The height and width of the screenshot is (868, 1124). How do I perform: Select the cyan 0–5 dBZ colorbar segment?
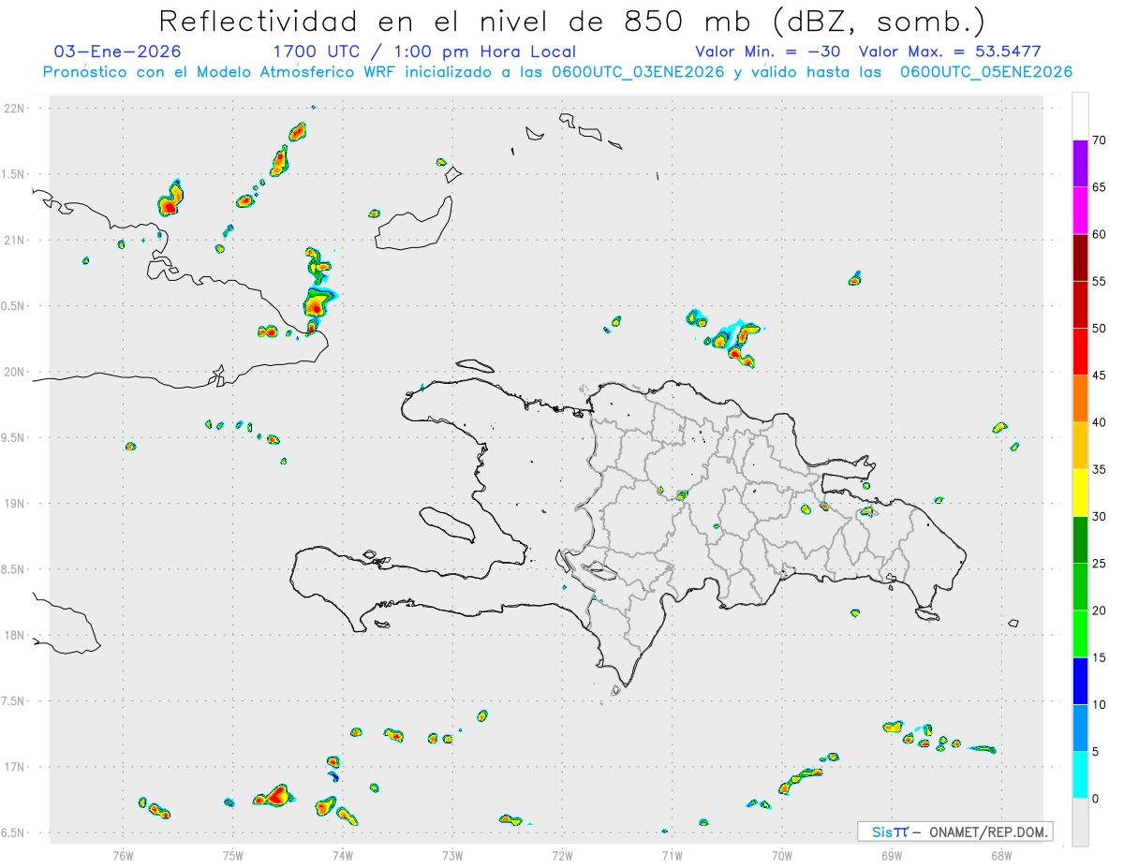pyautogui.click(x=1080, y=775)
